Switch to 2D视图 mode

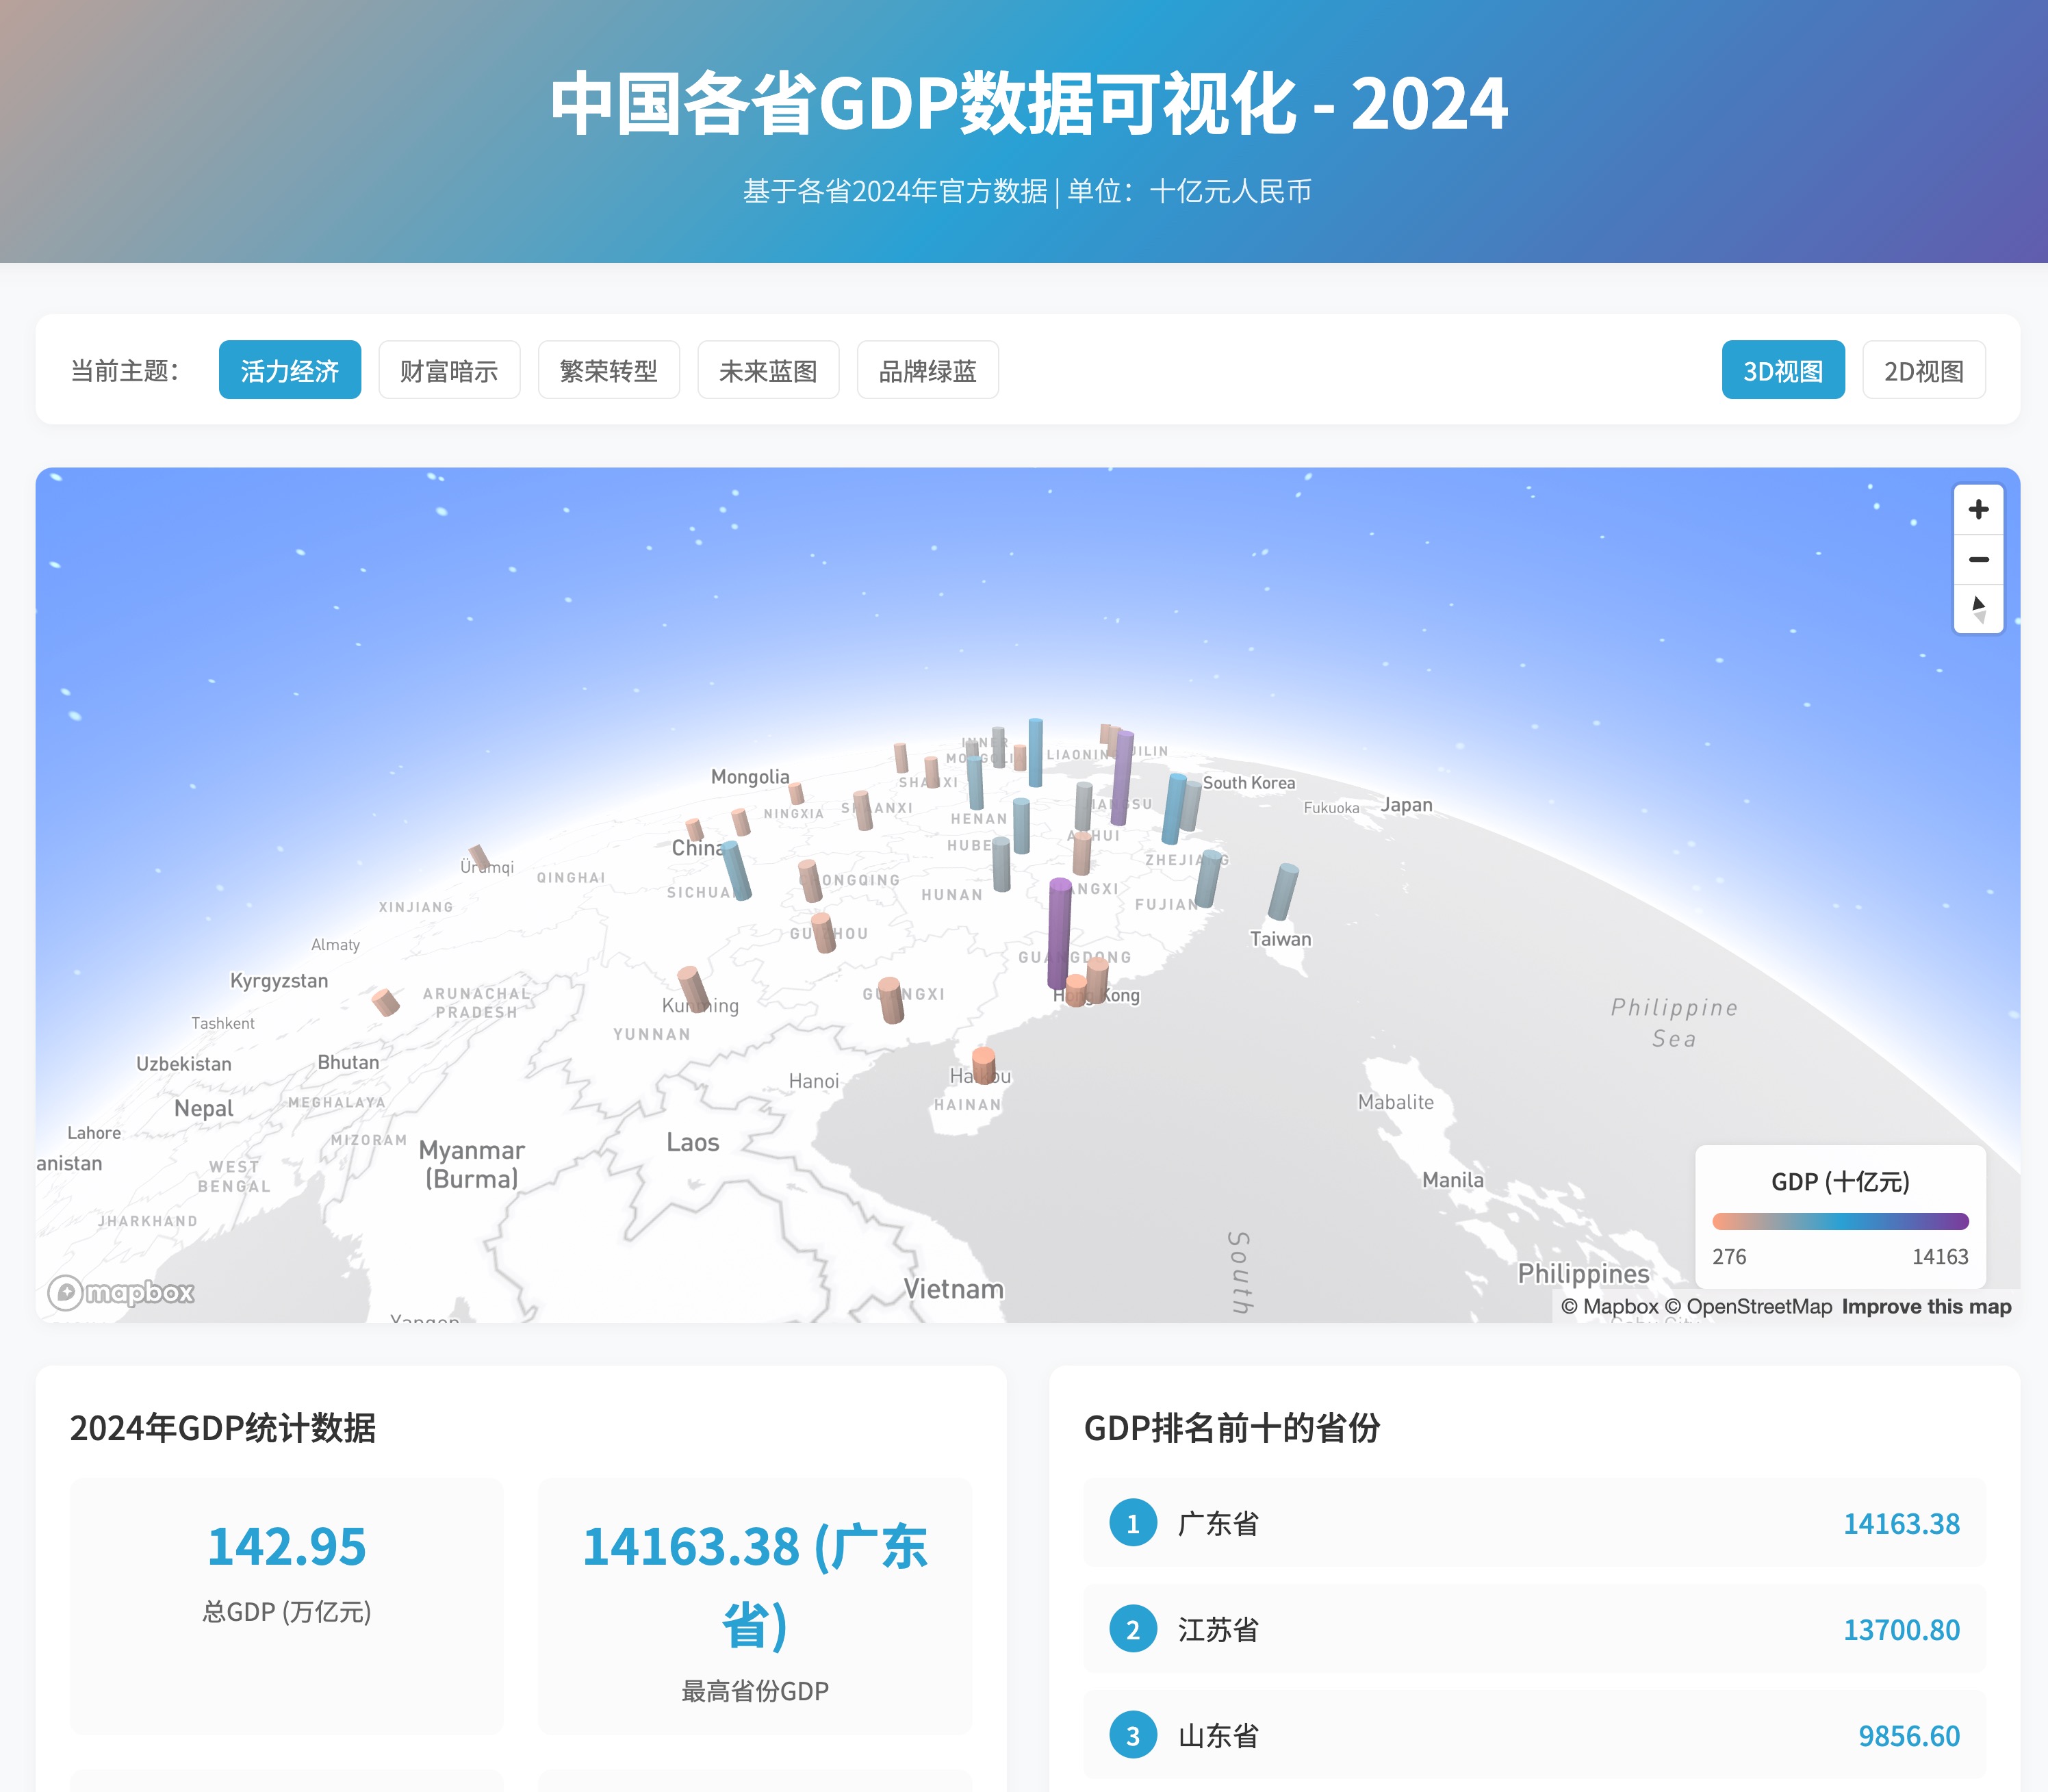[x=1924, y=370]
